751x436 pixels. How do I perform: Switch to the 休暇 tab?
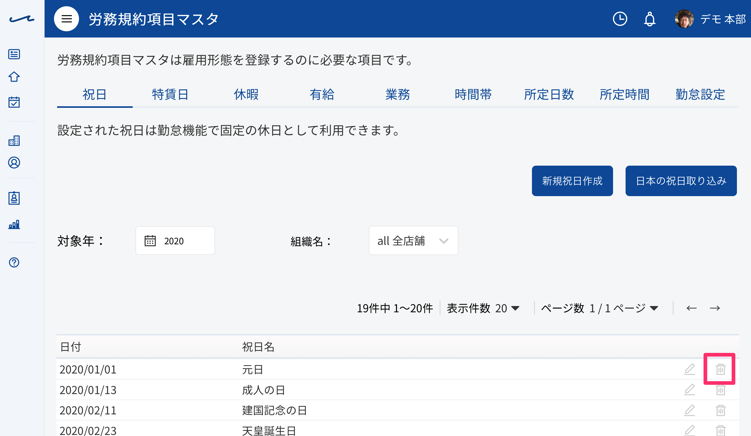coord(246,95)
